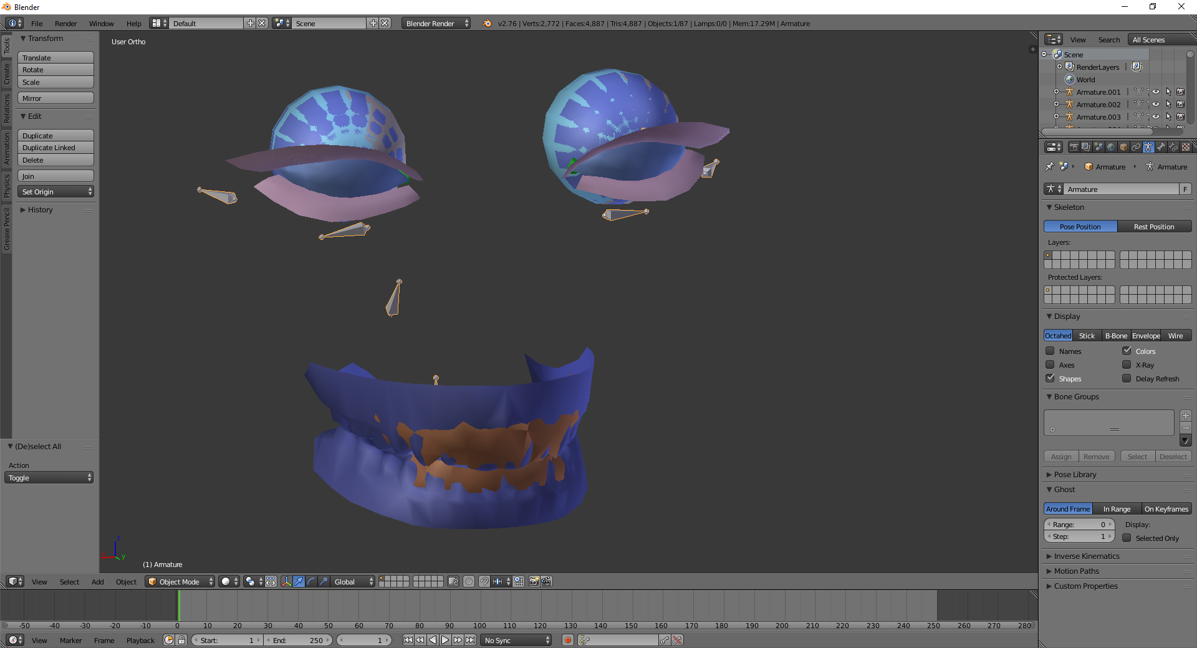Click the add bone group plus button
This screenshot has height=648, width=1197.
tap(1186, 416)
